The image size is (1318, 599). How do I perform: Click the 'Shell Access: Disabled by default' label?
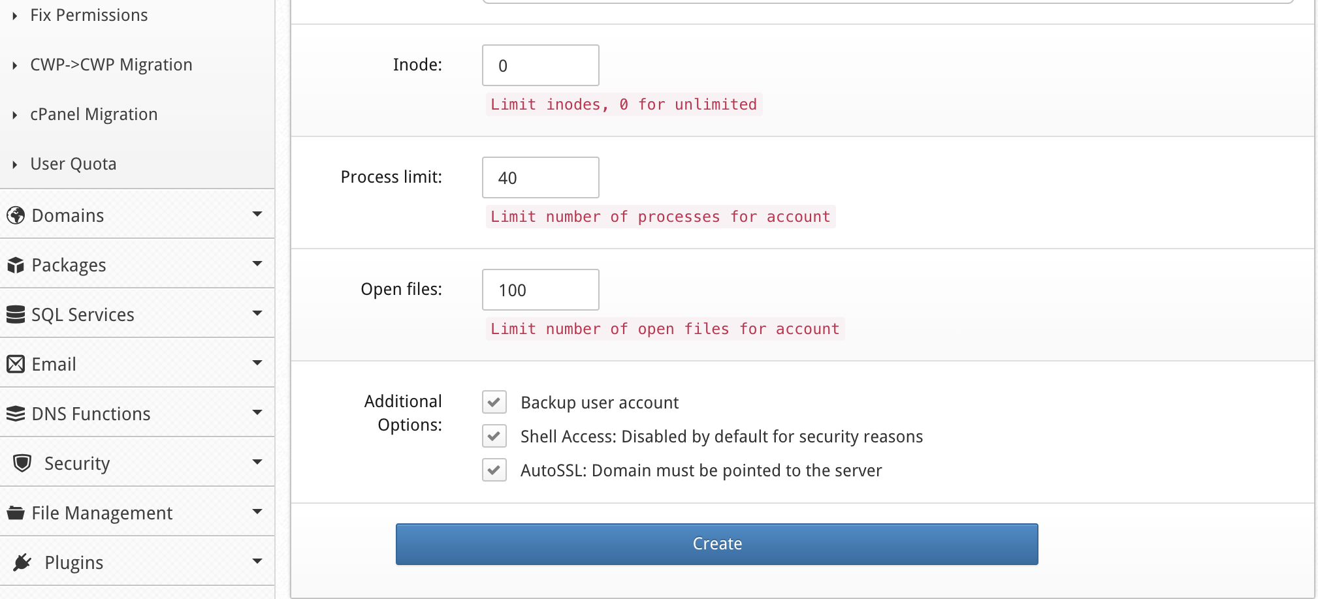coord(722,437)
